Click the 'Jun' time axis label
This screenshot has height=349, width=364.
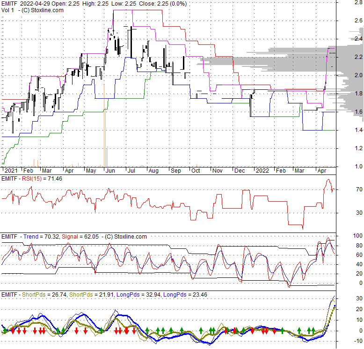tap(110, 171)
